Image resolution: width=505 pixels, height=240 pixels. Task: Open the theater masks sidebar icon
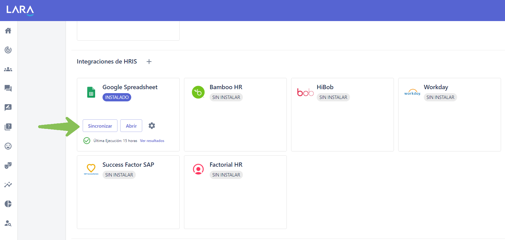click(x=8, y=165)
